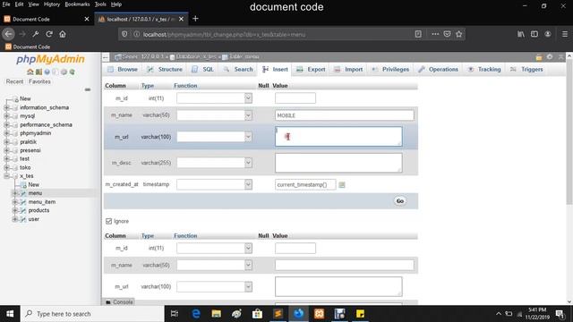Click the Firefox back arrow button
This screenshot has width=573, height=322.
click(8, 34)
